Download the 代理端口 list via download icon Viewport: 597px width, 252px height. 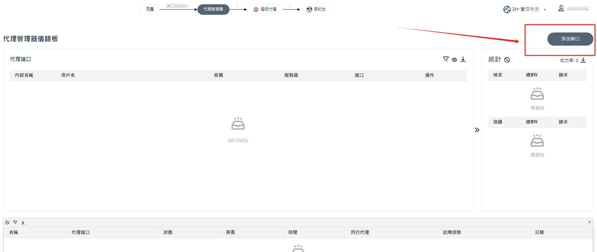coord(463,59)
